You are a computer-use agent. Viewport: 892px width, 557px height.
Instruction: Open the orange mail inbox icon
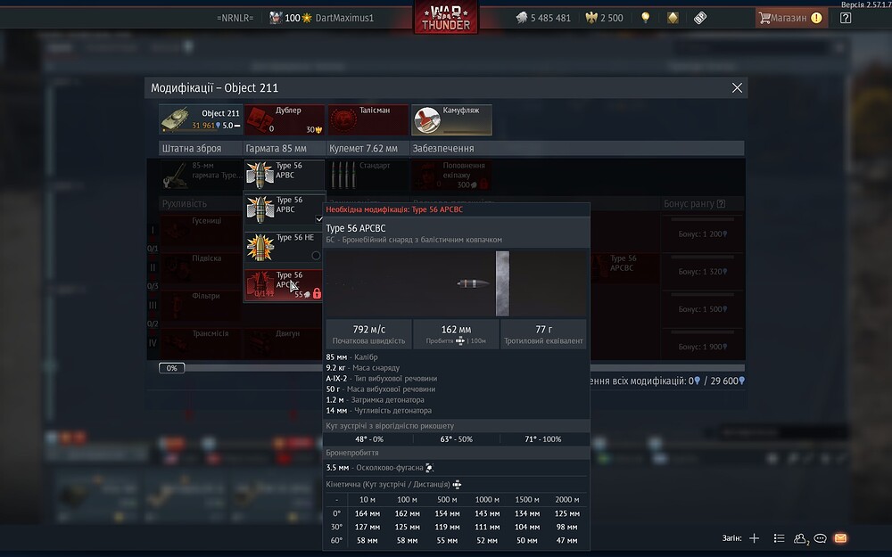(841, 537)
